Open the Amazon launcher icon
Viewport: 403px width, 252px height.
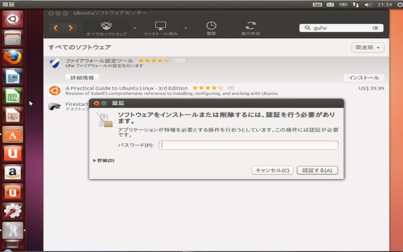point(13,172)
